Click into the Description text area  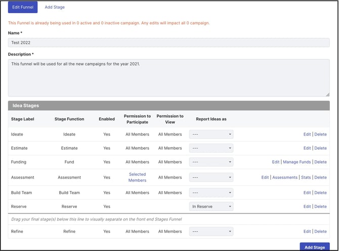(168, 77)
